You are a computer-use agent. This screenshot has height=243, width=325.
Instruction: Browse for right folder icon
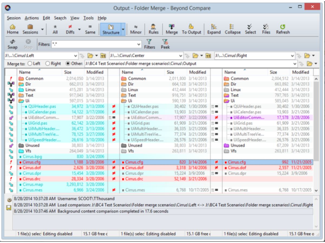tap(307, 56)
